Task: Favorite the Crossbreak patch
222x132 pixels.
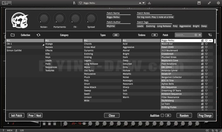Action: (206, 54)
